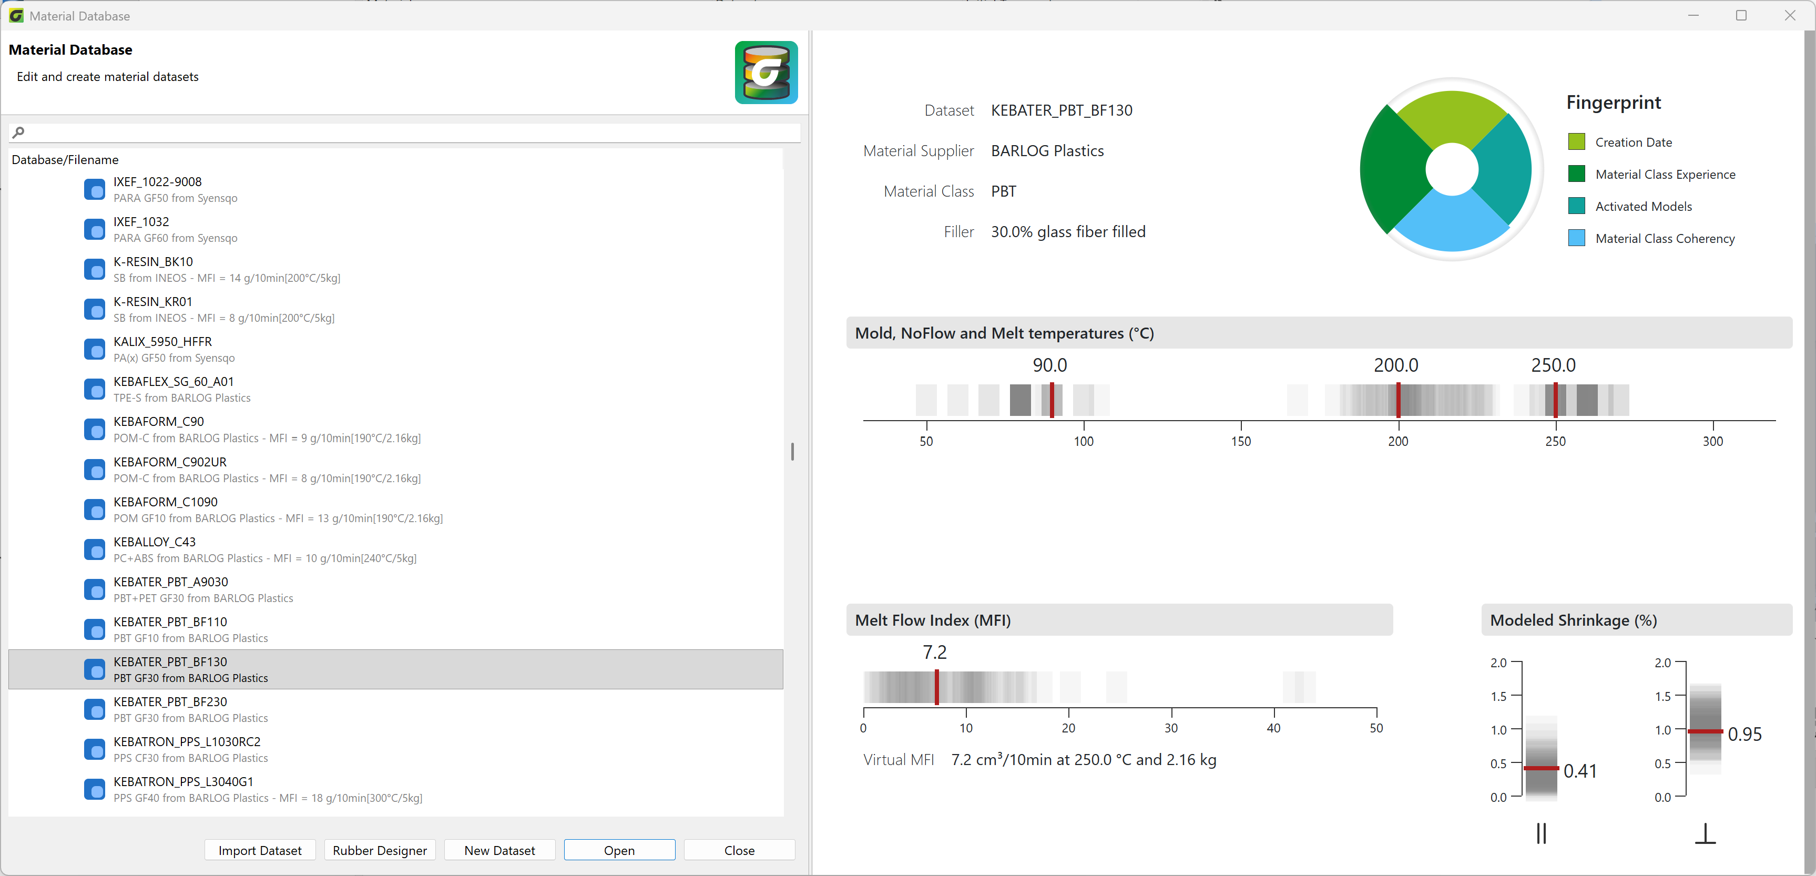The height and width of the screenshot is (876, 1816).
Task: Click the 'BARLOG Plastics' supplier value
Action: [x=1047, y=151]
